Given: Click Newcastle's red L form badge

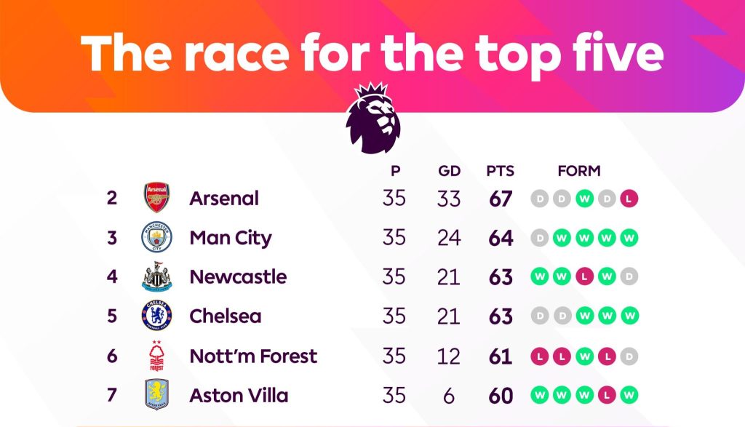Looking at the screenshot, I should click(583, 277).
